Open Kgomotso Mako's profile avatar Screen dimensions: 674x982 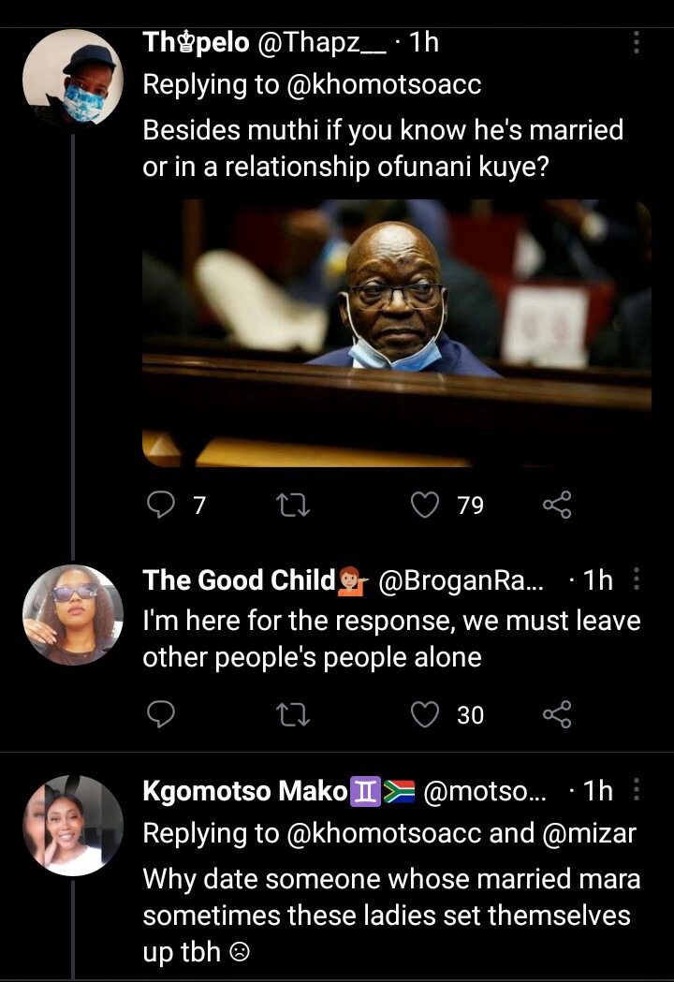pyautogui.click(x=73, y=826)
